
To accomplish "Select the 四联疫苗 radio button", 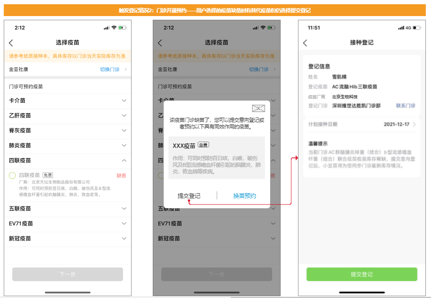I will (12, 176).
